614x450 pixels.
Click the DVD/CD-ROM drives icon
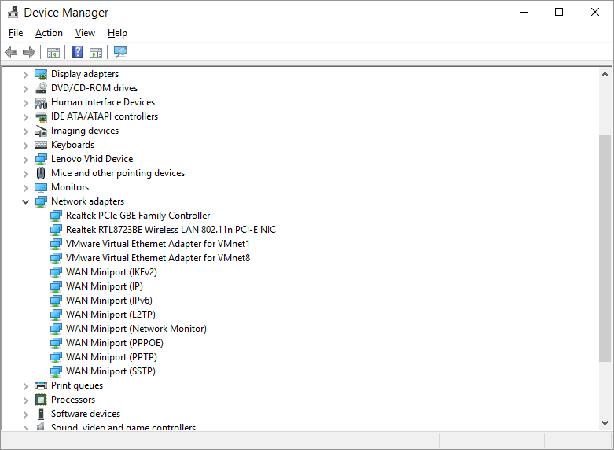(x=41, y=88)
